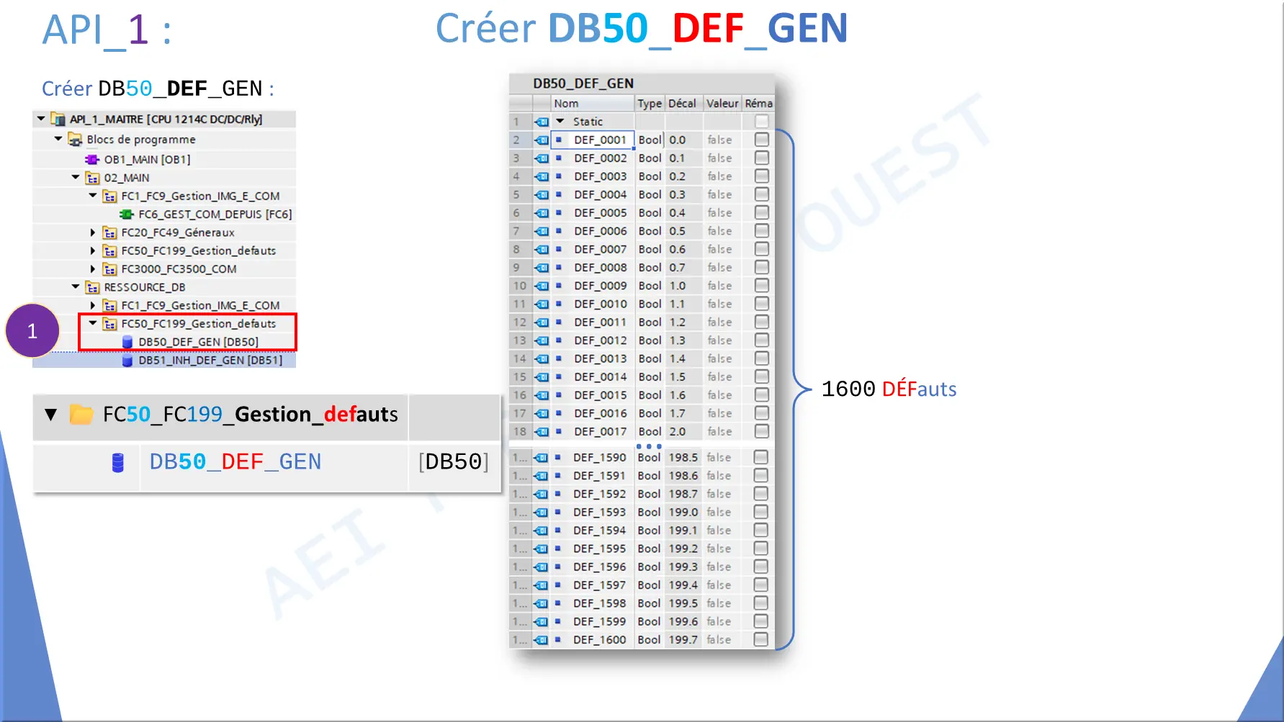Collapse FC1_FC9_Gestion_IMG_E_COM under 02_MAIN

tap(93, 195)
